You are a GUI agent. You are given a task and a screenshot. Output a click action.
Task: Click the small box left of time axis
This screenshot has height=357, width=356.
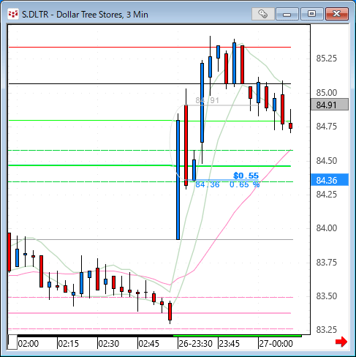click(12, 342)
